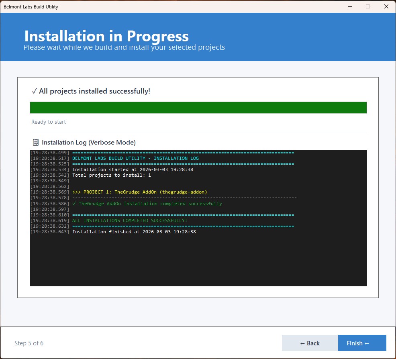Click the 'Installation finished at' log entry
Viewport: 396px width, 359px height.
134,232
